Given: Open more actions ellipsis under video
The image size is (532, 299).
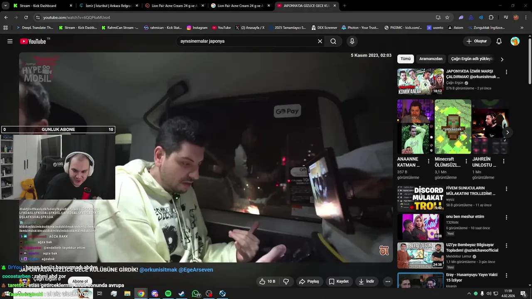Looking at the screenshot, I should 388,281.
